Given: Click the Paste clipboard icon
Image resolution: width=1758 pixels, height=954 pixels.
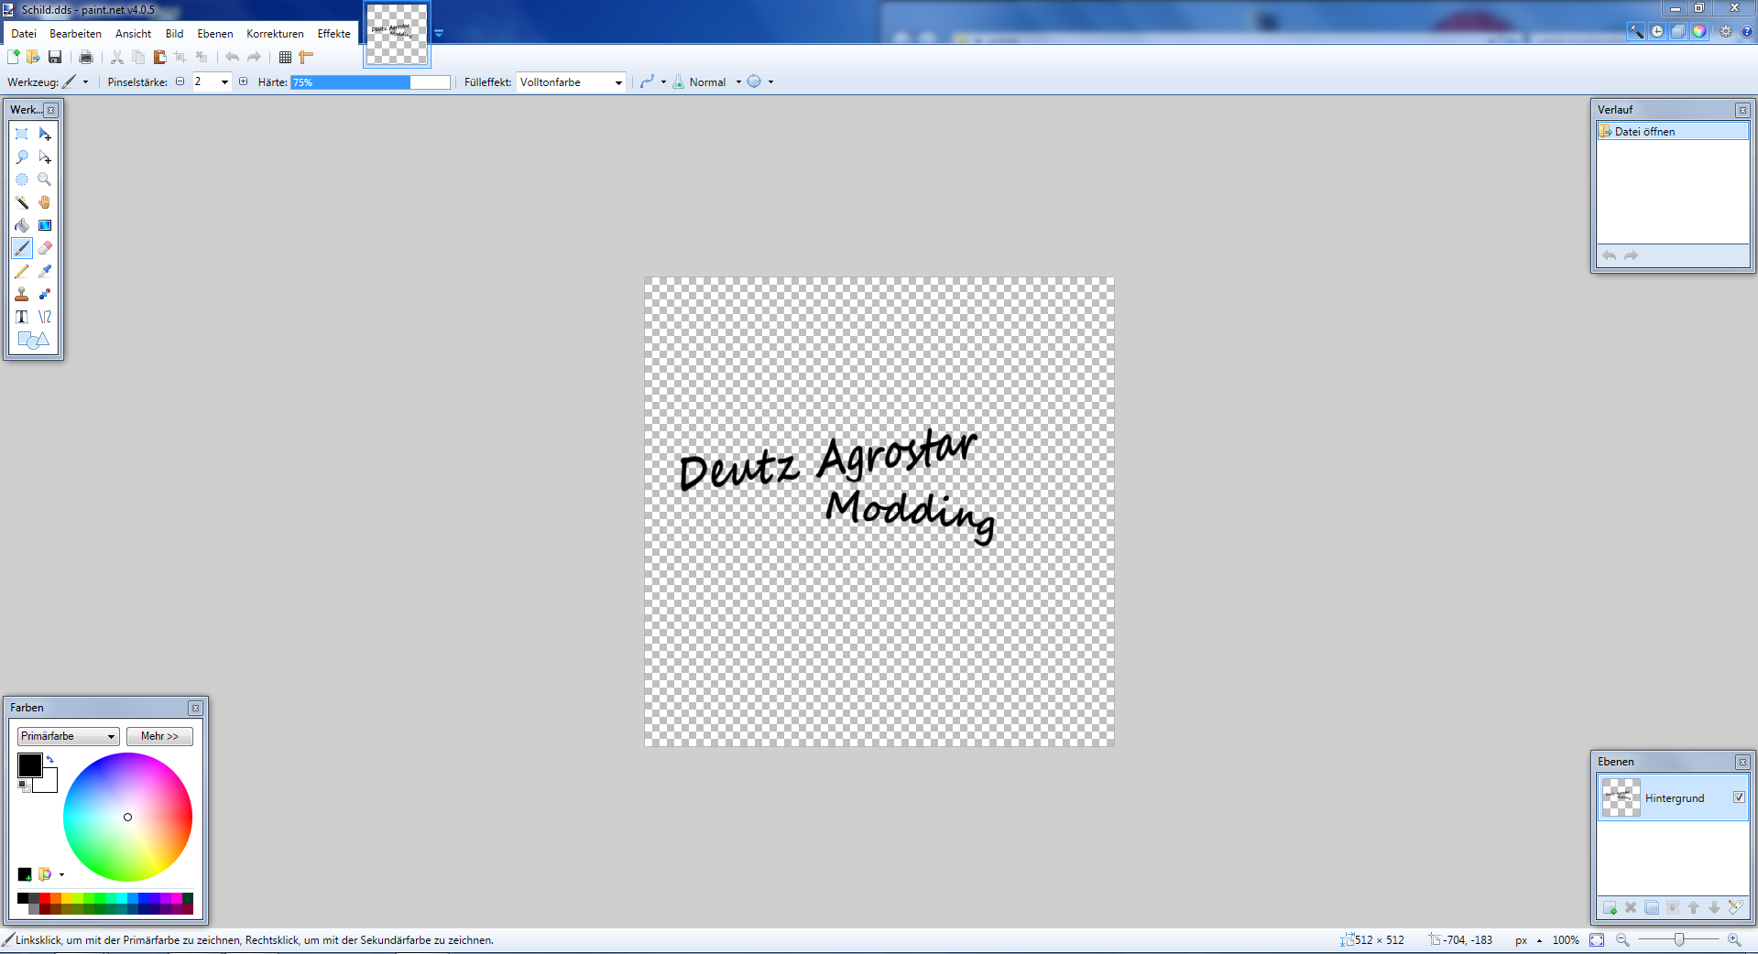Looking at the screenshot, I should pyautogui.click(x=159, y=57).
